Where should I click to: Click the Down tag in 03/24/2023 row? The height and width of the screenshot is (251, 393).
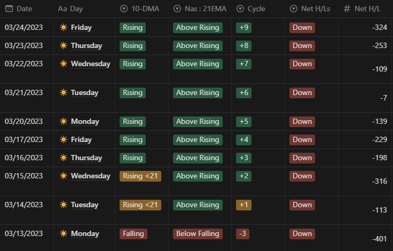click(x=302, y=28)
